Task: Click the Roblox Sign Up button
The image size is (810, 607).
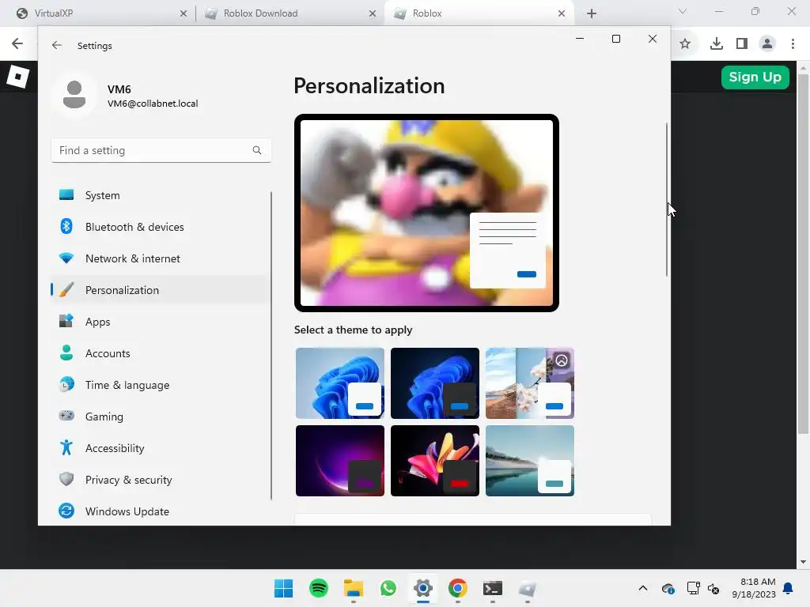Action: tap(755, 77)
